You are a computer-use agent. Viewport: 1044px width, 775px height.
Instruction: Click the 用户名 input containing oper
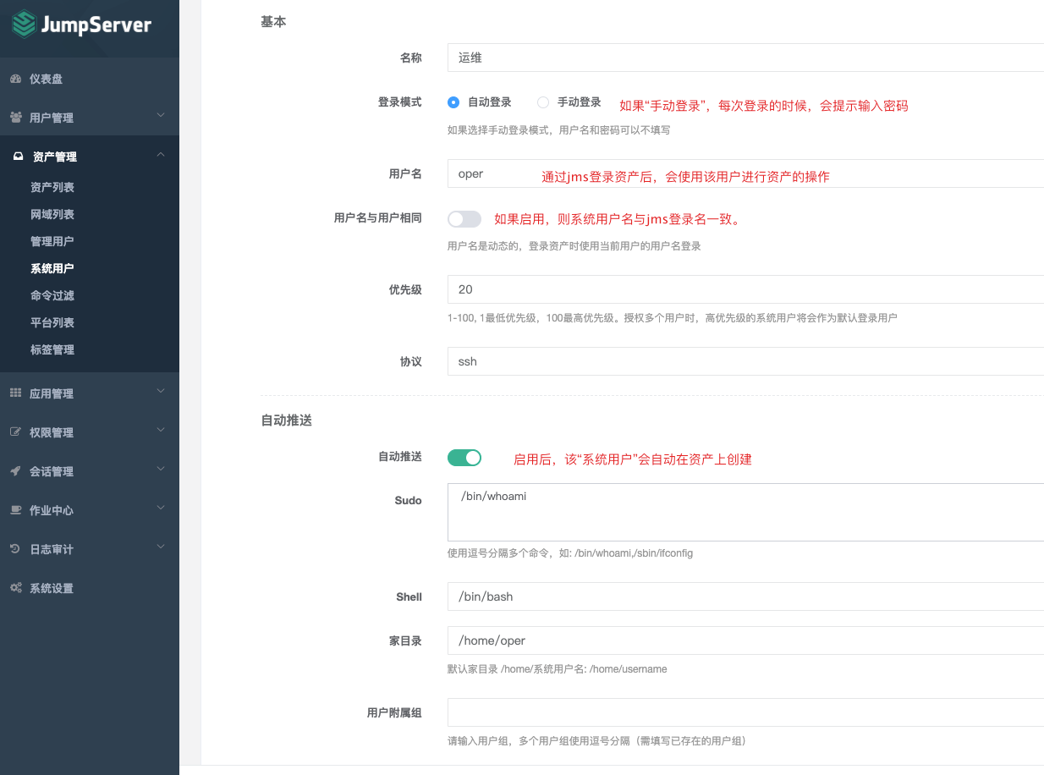(x=745, y=173)
